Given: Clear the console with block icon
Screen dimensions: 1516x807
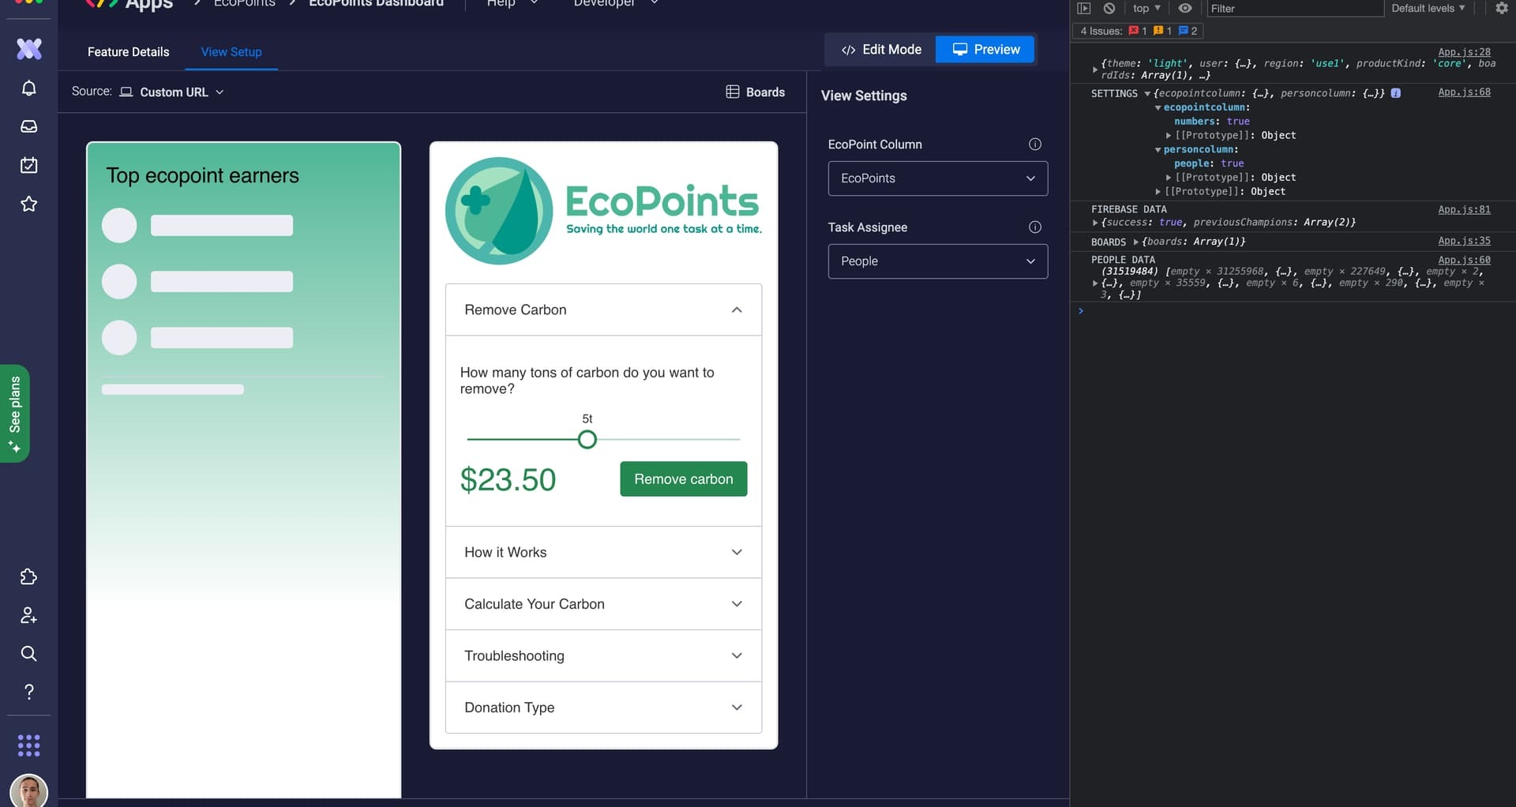Looking at the screenshot, I should click(x=1109, y=8).
